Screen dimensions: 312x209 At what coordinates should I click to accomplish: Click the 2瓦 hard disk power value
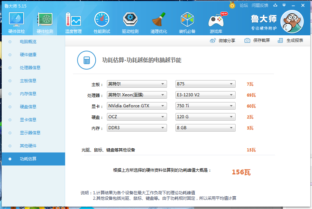click(250, 117)
